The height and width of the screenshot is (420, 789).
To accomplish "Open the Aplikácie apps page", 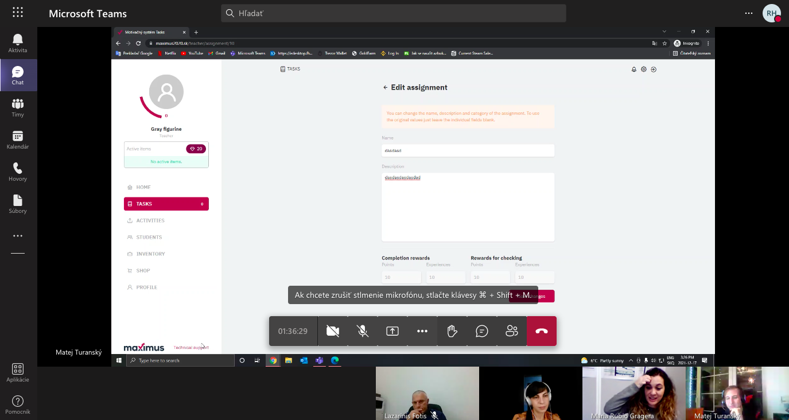I will click(x=18, y=372).
